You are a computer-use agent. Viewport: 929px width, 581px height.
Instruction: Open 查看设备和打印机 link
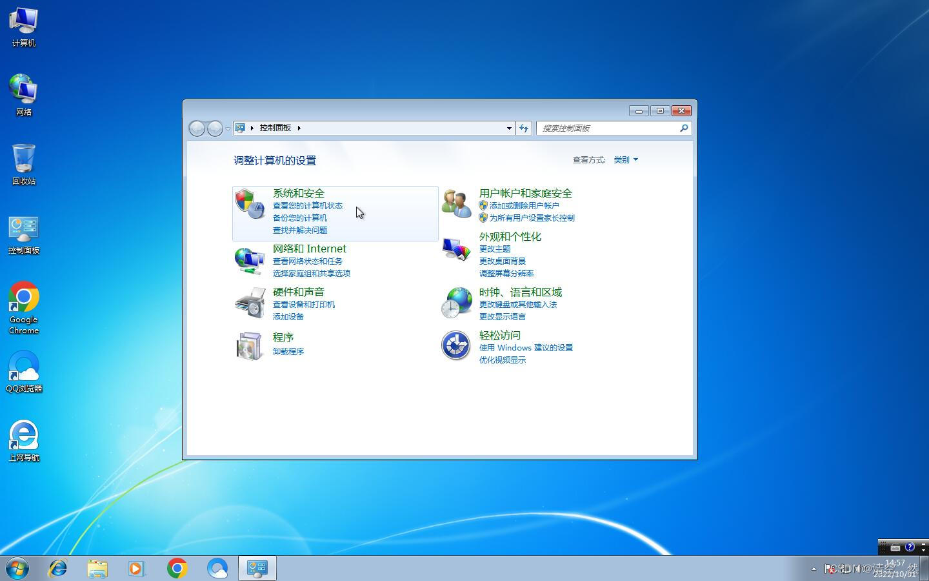pos(304,304)
